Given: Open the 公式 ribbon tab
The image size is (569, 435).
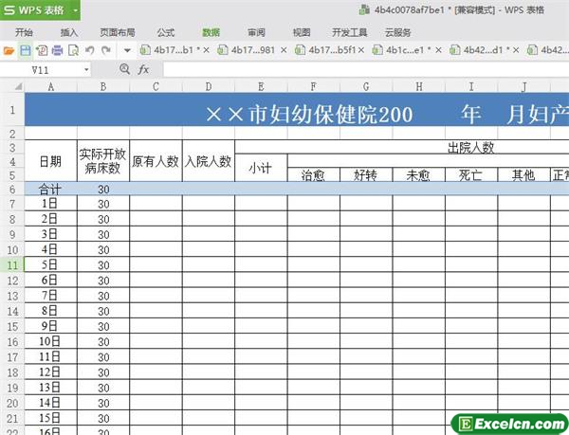Looking at the screenshot, I should pos(166,32).
